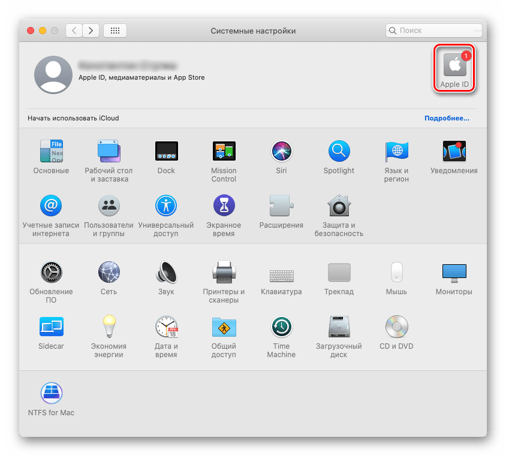This screenshot has width=506, height=456.
Task: Open Защита и безопасность settings
Action: 339,206
